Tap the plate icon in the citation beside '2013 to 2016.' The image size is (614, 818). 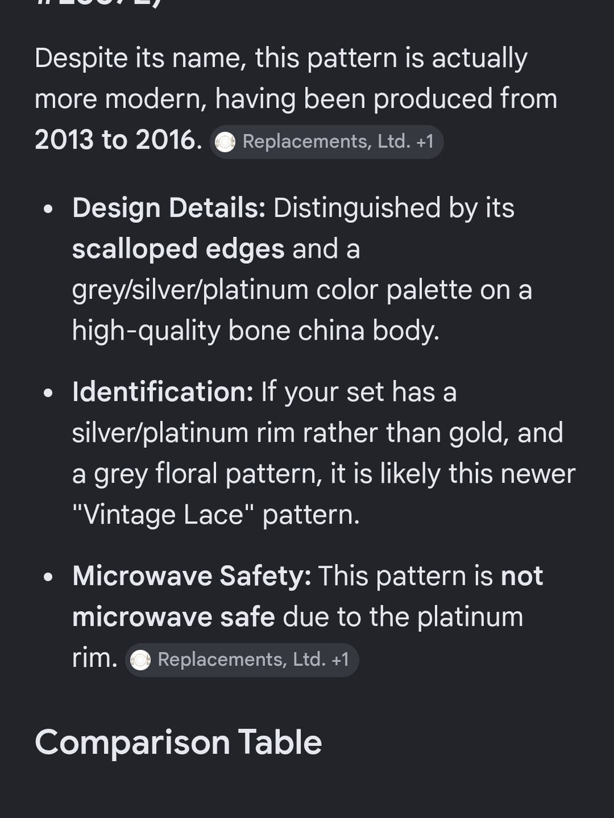click(225, 142)
